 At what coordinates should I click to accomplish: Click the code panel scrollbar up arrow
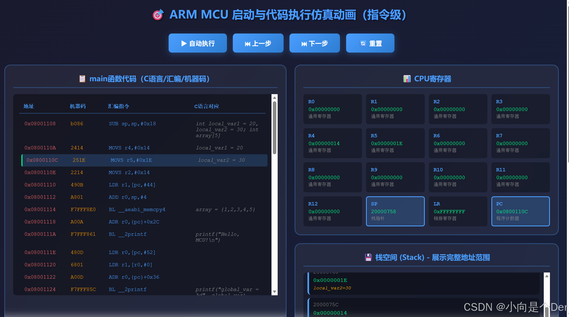click(x=274, y=98)
